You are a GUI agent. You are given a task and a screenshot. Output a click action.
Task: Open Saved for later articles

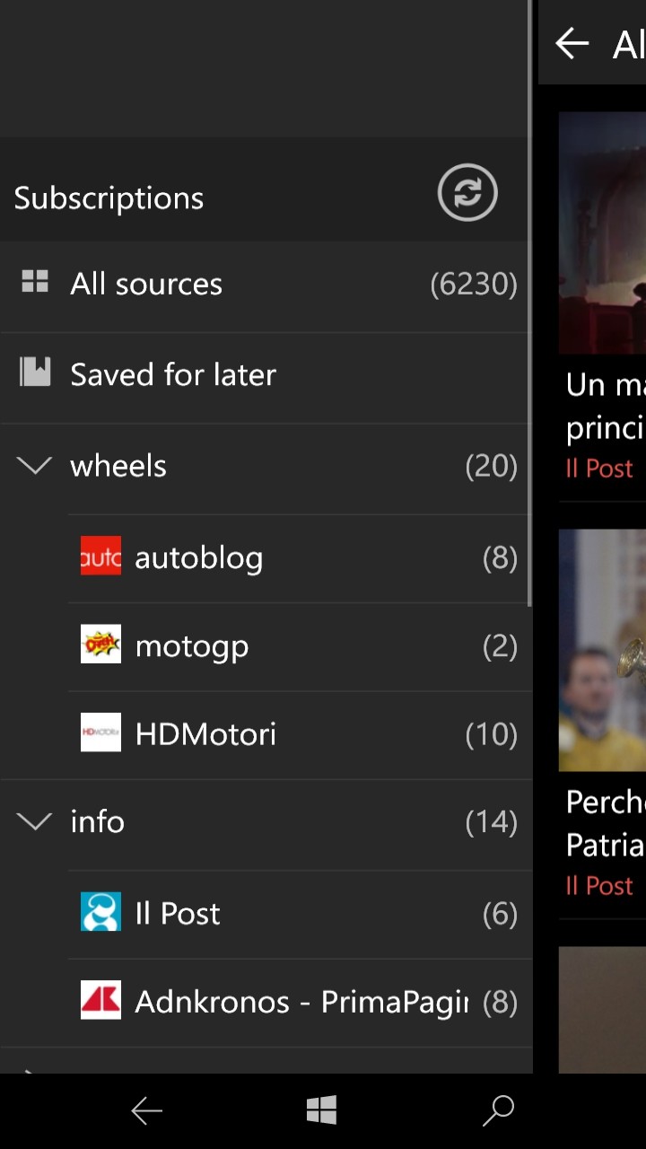[x=173, y=374]
